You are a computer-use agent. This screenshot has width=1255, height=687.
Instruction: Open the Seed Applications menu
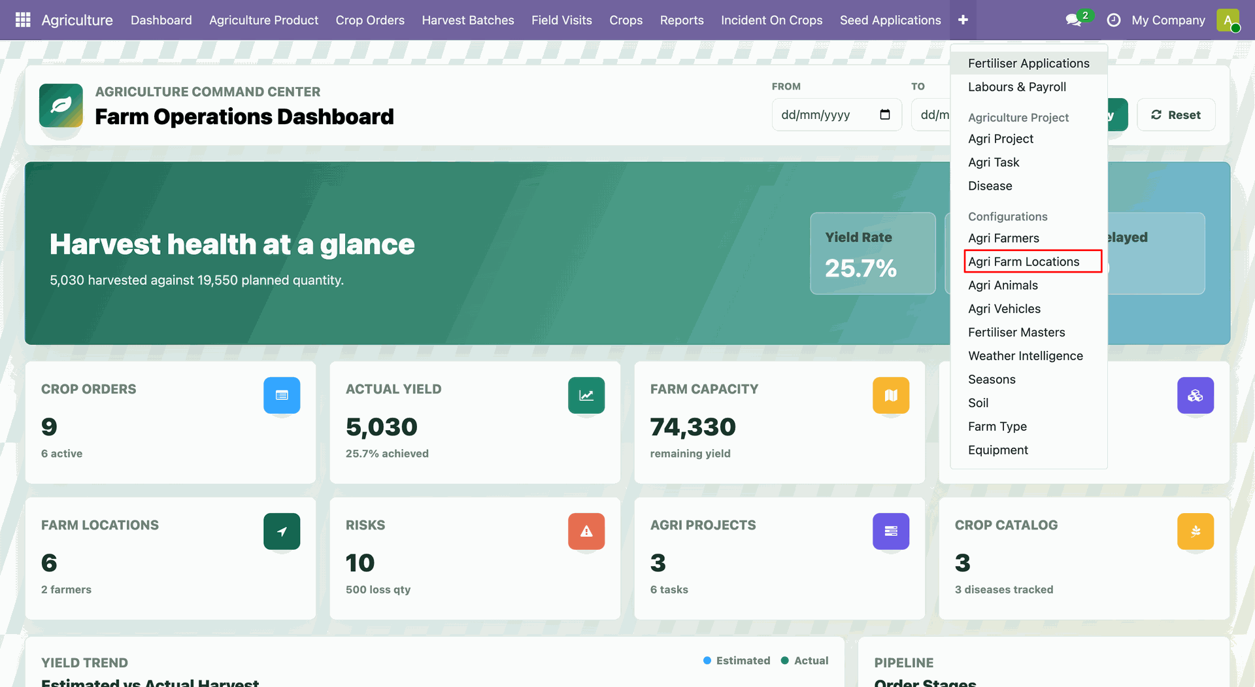pos(890,20)
